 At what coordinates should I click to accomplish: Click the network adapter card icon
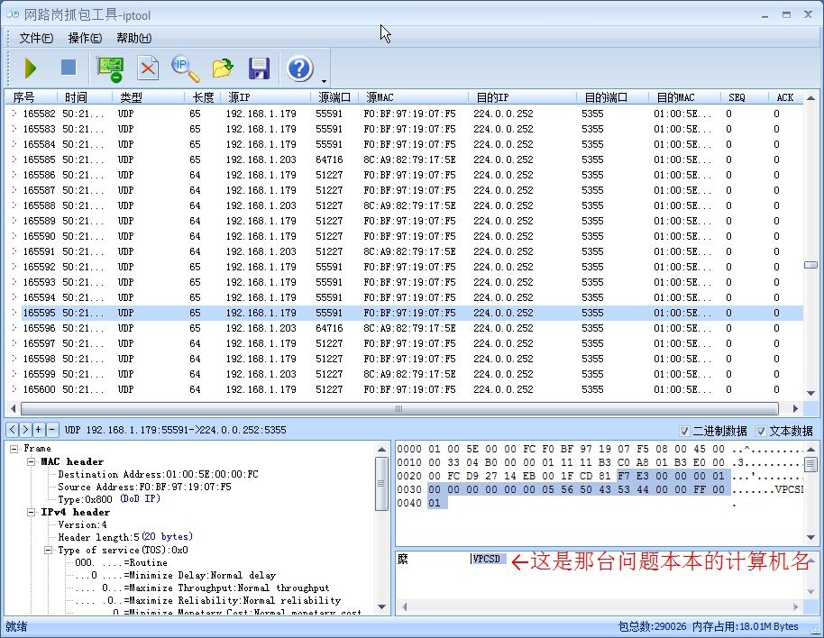point(110,68)
